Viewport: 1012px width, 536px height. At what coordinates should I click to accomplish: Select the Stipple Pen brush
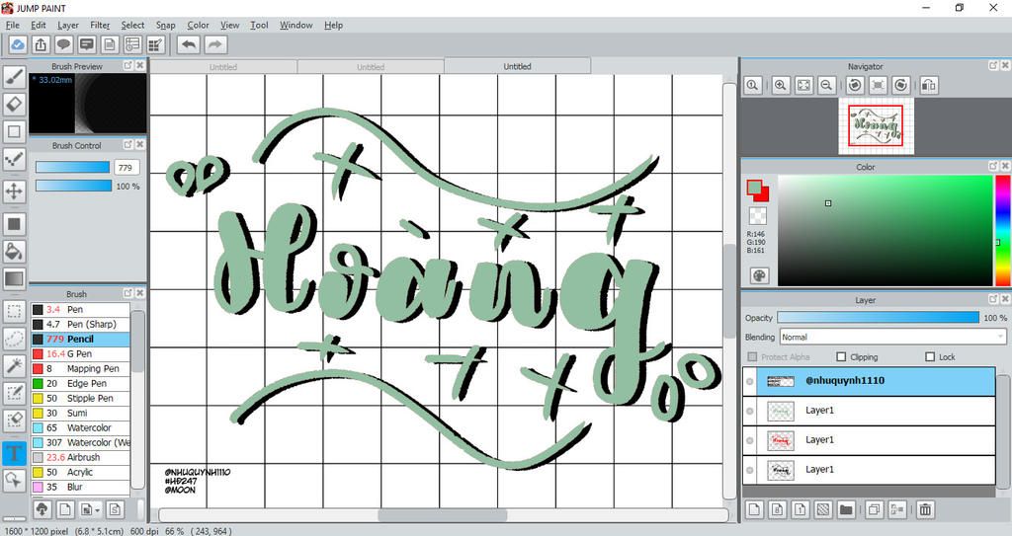tap(80, 398)
